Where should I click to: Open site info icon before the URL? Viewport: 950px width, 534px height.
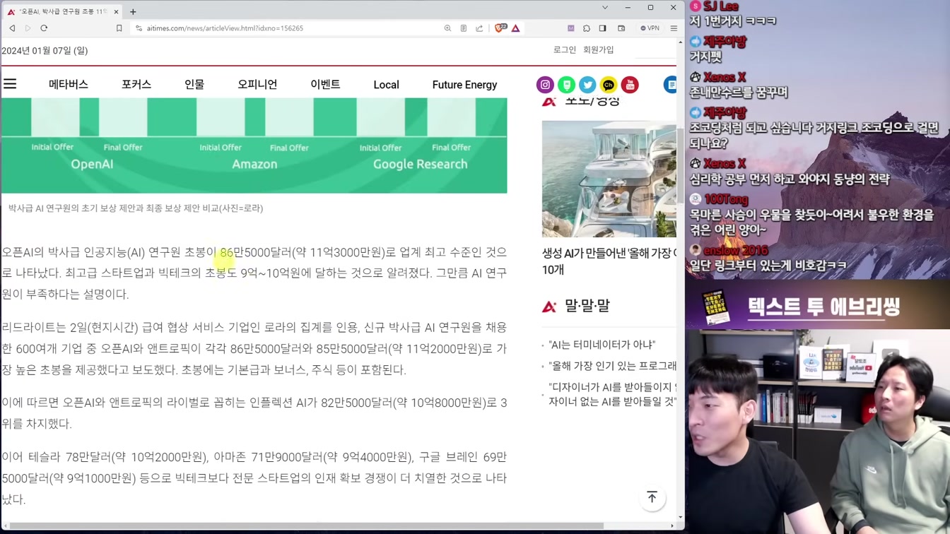tap(139, 28)
